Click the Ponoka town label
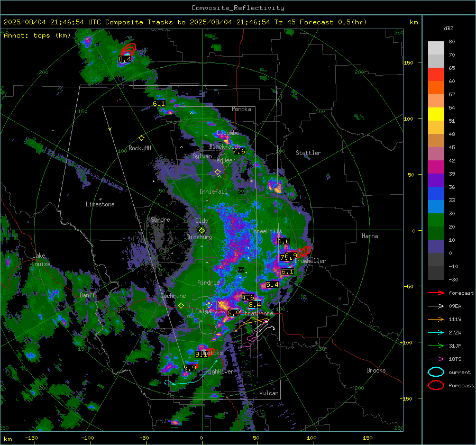Screen dimensions: 476x445 (x=241, y=109)
